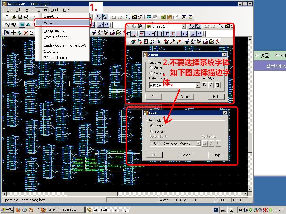The height and width of the screenshot is (214, 286).
Task: Pick the 1 Default color scheme
Action: click(62, 51)
